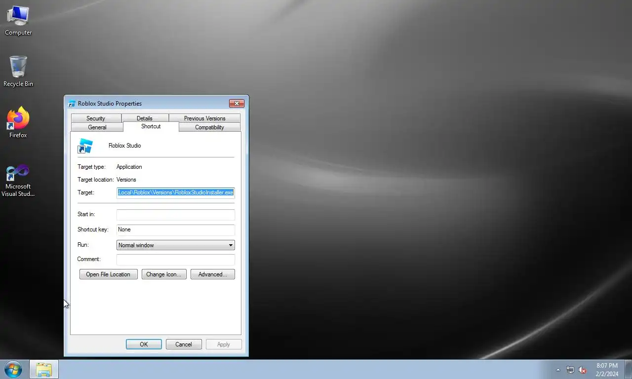Image resolution: width=632 pixels, height=379 pixels.
Task: Open the Computer desktop icon
Action: pyautogui.click(x=18, y=21)
